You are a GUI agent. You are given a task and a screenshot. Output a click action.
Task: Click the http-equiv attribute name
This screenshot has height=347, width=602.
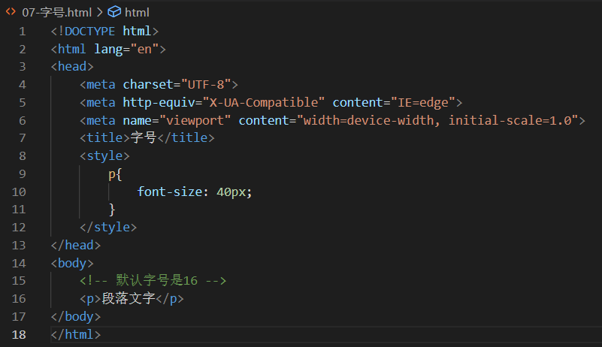[159, 102]
